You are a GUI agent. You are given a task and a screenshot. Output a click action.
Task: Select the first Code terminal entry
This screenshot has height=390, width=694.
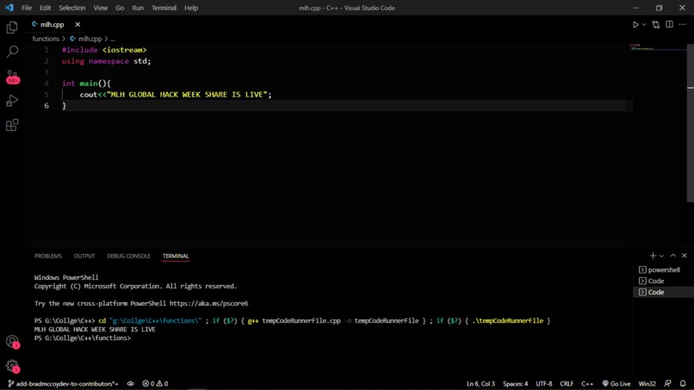pos(664,281)
